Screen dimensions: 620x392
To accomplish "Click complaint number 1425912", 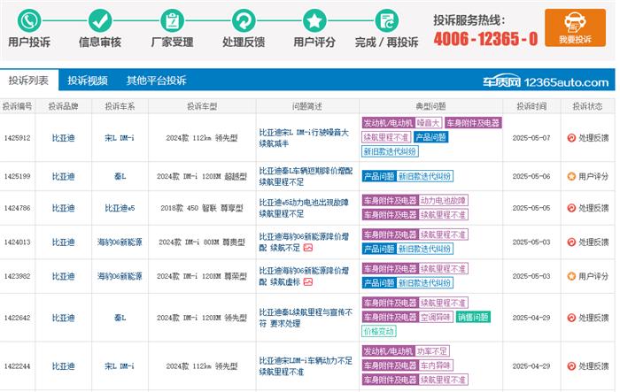I will tap(17, 138).
